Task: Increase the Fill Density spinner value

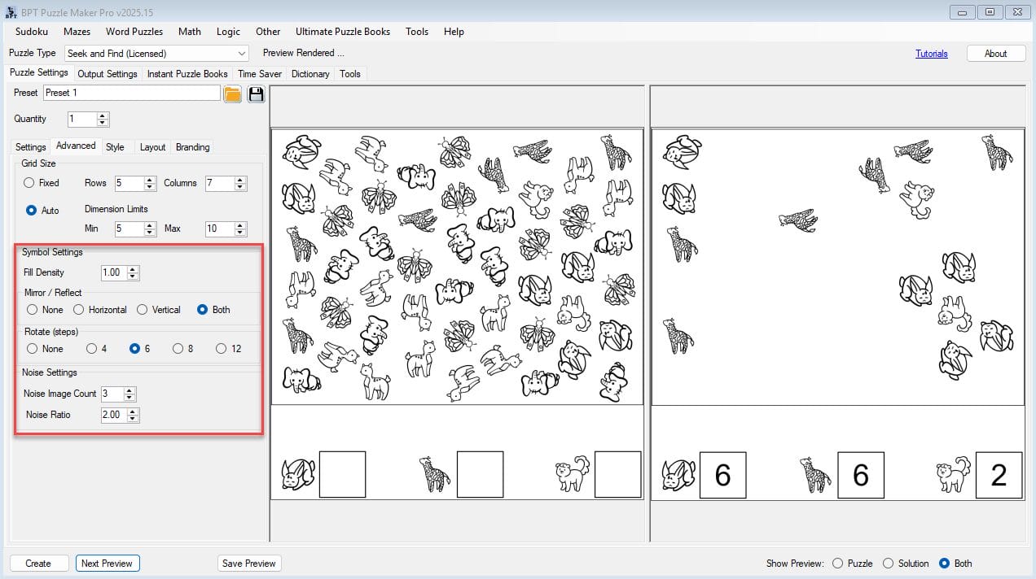Action: click(x=134, y=269)
